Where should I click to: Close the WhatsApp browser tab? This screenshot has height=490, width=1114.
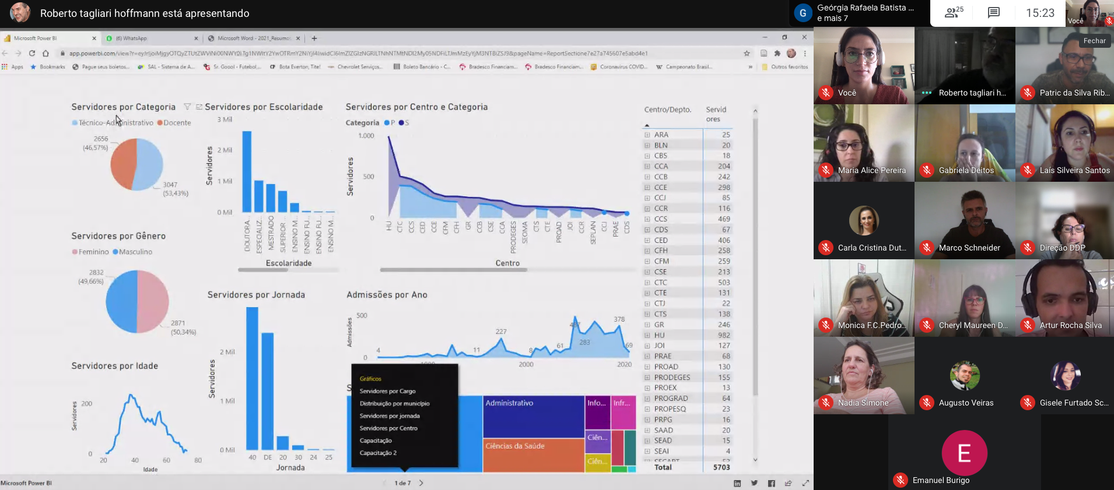(x=196, y=38)
